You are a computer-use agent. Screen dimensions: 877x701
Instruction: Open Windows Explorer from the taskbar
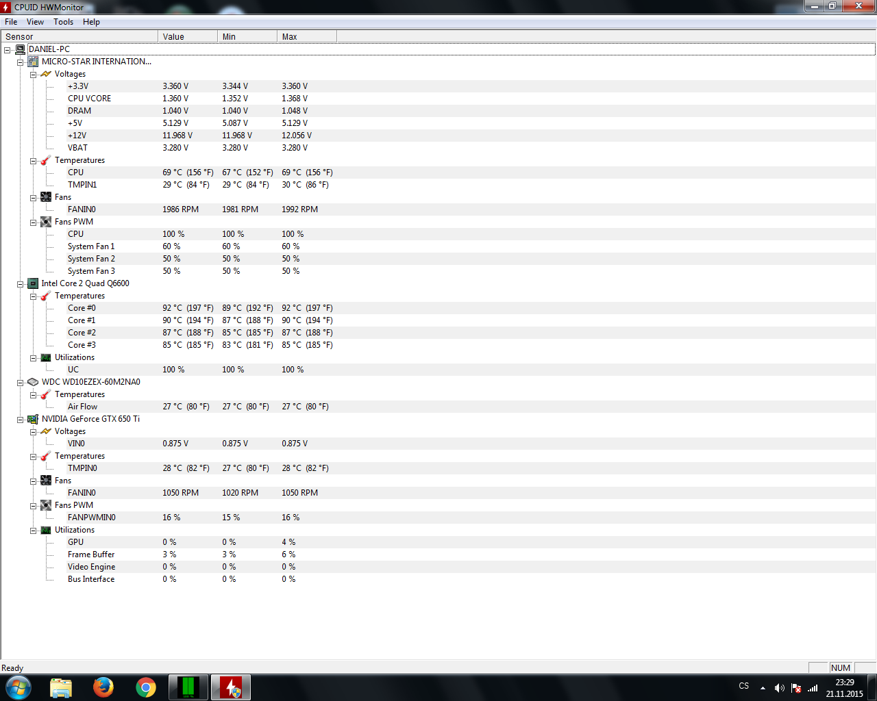[61, 687]
